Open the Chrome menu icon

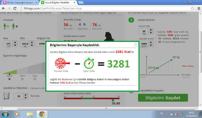tap(198, 8)
